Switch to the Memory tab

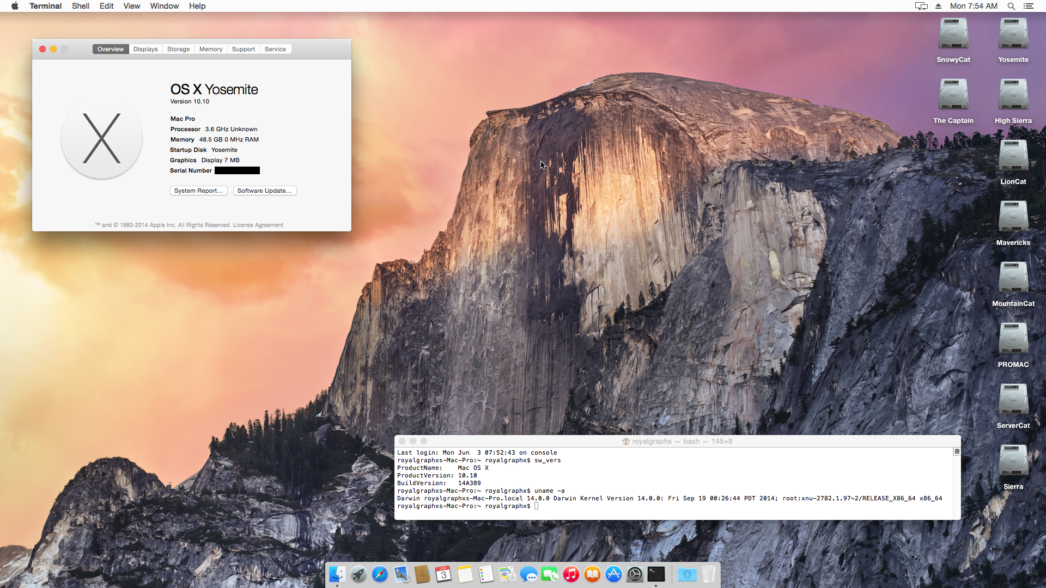(211, 49)
